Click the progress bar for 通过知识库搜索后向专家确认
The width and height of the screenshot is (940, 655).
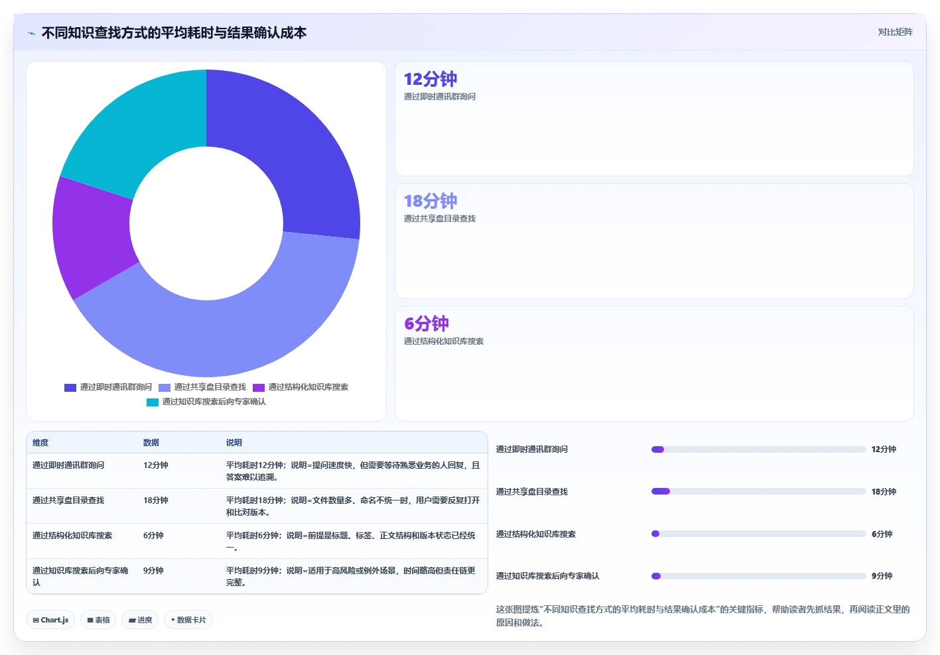(758, 576)
